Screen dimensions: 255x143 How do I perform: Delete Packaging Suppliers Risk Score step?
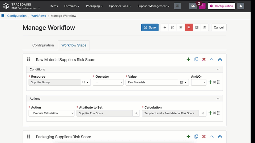[x=204, y=137]
